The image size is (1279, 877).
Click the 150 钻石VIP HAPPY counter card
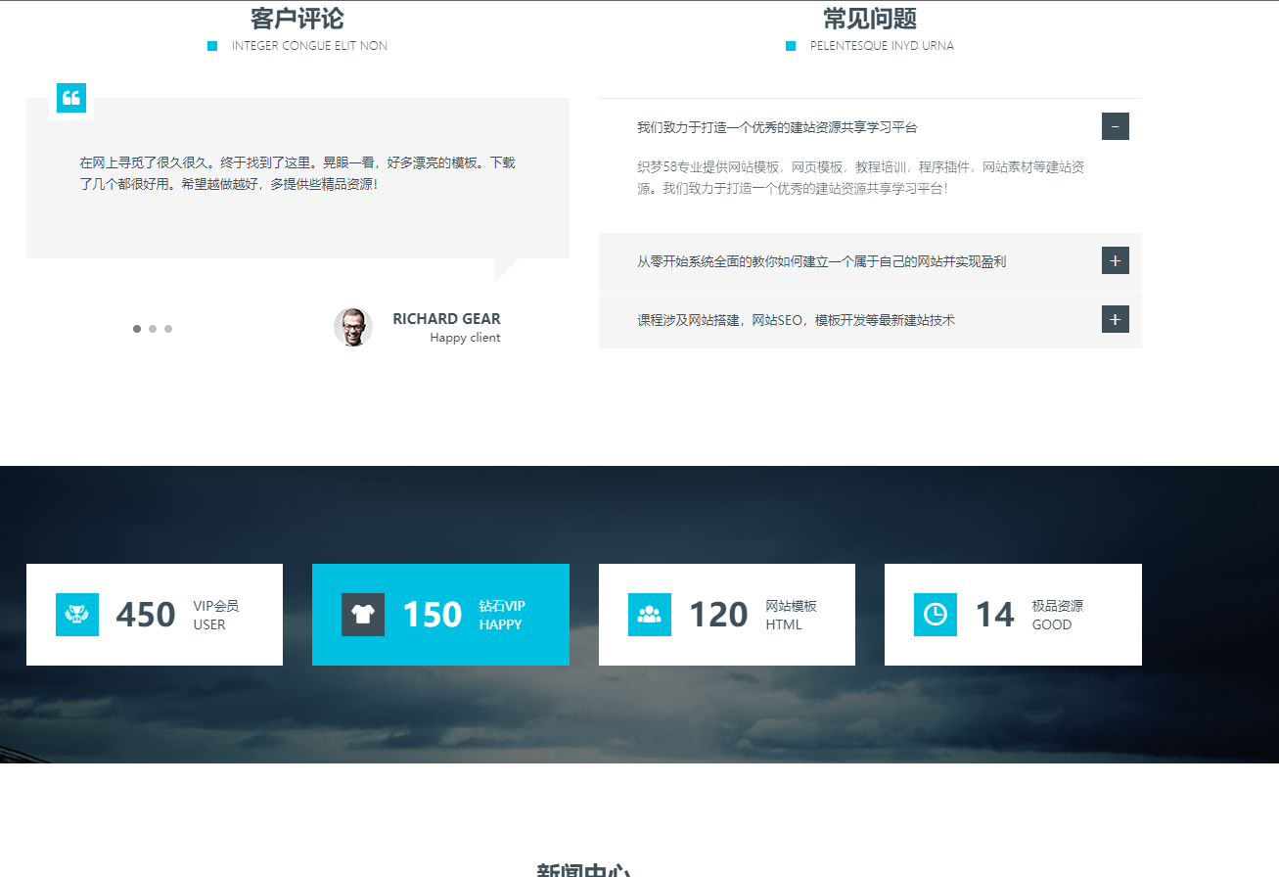click(440, 615)
